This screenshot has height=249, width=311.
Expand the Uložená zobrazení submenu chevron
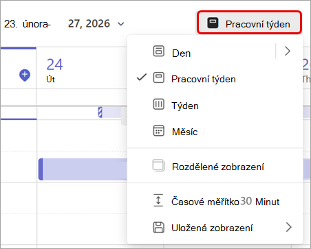tap(289, 227)
